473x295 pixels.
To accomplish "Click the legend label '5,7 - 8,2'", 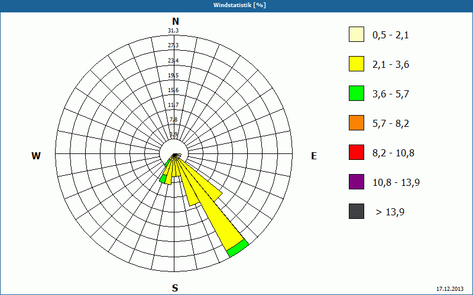I will click(391, 124).
